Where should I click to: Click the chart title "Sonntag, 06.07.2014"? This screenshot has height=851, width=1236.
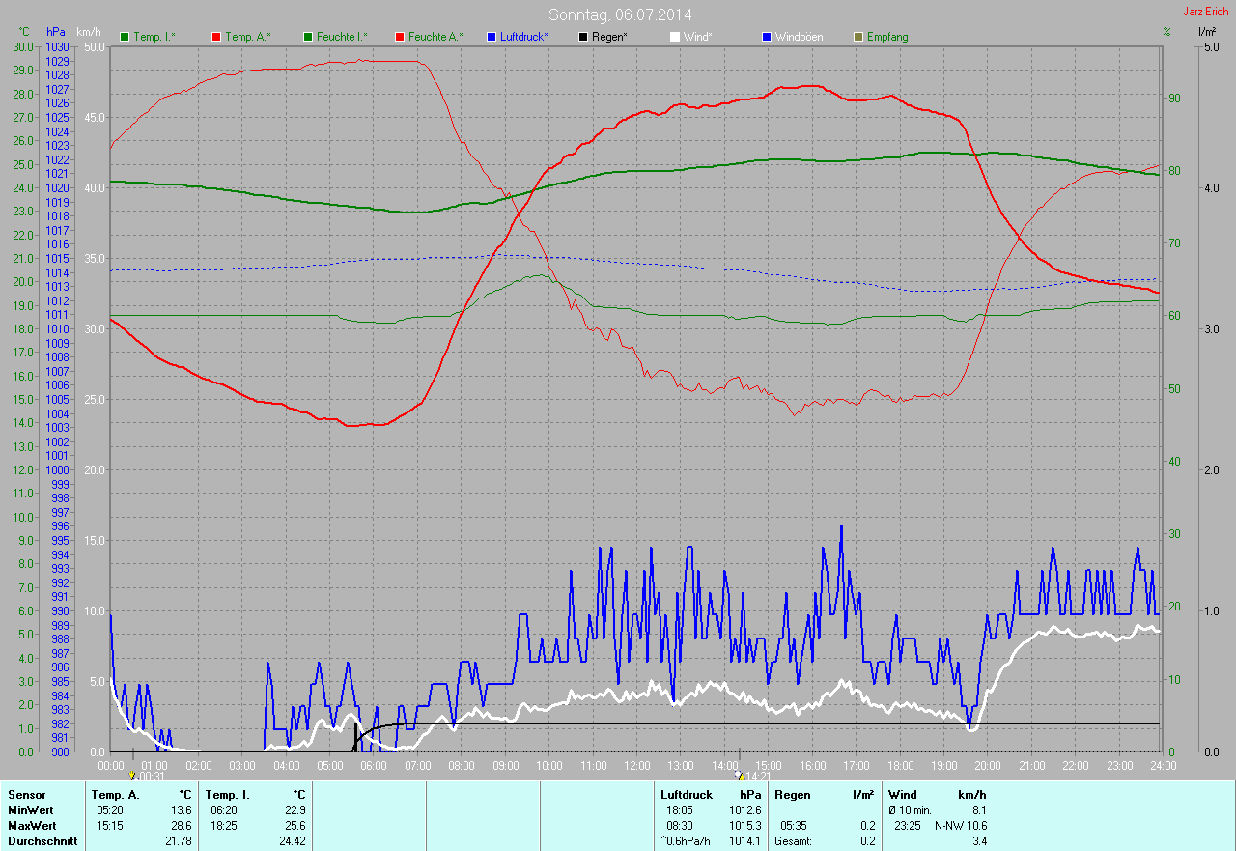(x=620, y=14)
